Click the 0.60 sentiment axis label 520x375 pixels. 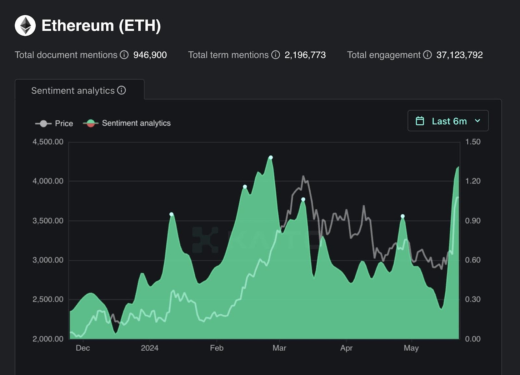click(473, 260)
